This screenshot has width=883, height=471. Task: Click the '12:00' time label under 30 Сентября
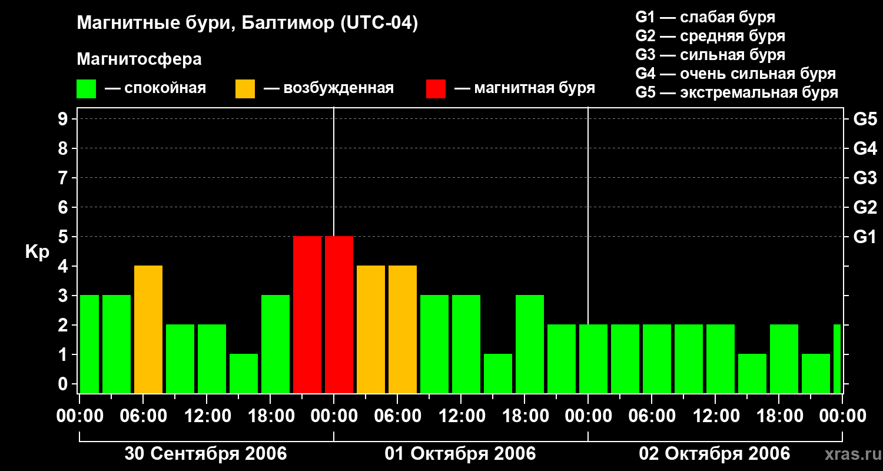[208, 416]
